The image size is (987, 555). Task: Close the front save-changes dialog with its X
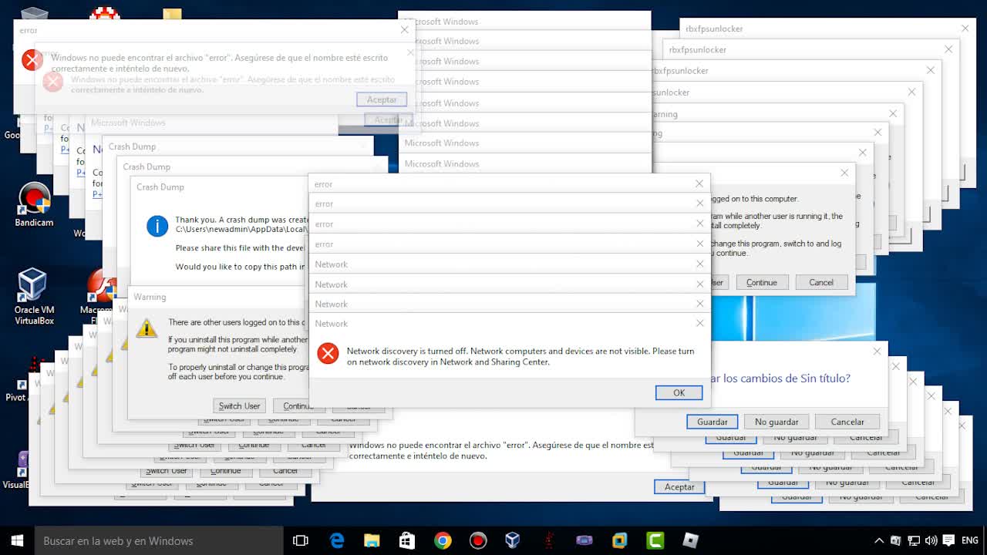point(877,351)
